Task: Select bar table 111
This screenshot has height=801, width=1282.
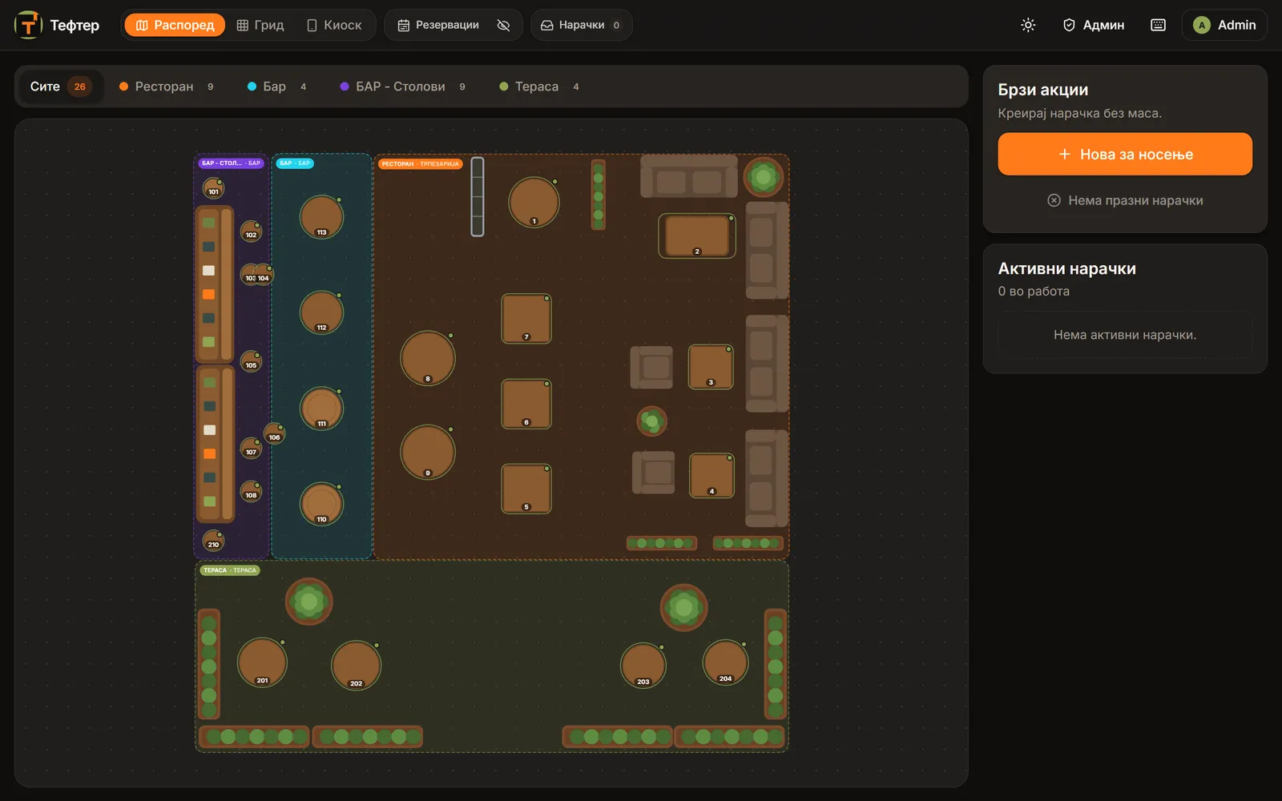Action: click(321, 409)
